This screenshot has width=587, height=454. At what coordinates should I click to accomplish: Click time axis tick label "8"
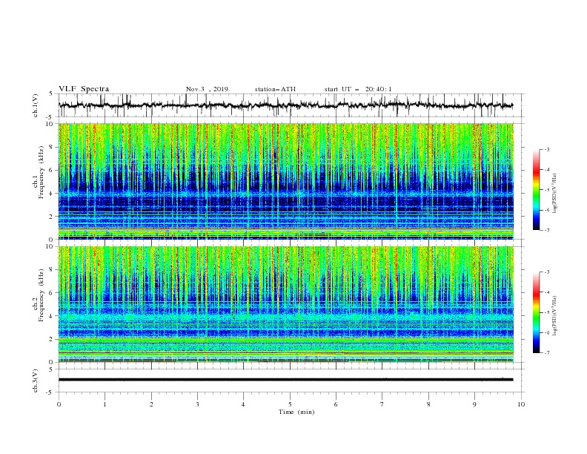[428, 404]
